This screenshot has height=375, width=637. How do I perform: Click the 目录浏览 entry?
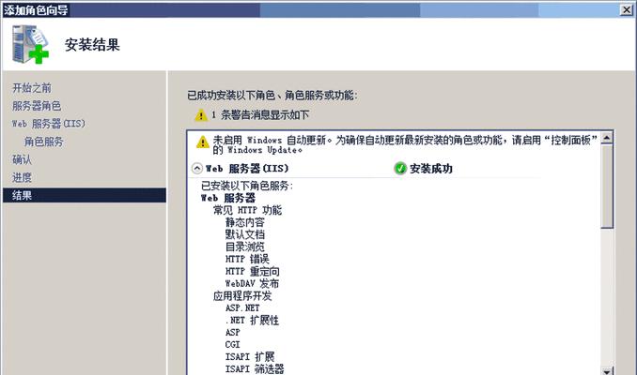pos(245,247)
